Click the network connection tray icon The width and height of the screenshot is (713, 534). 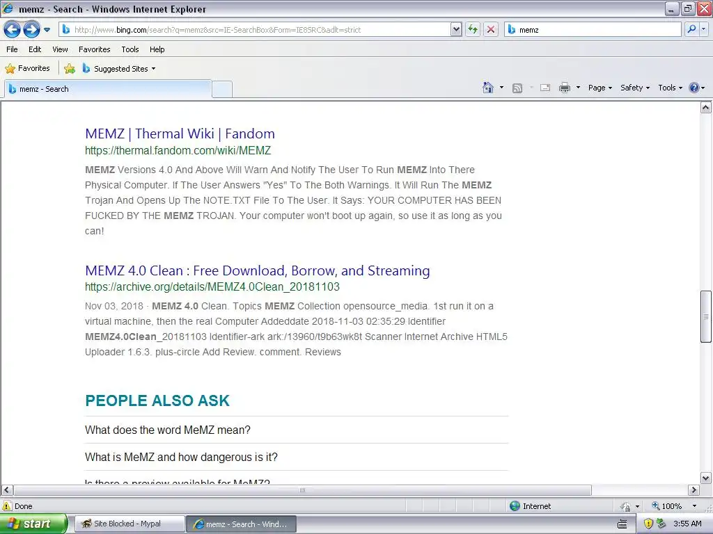pos(661,524)
